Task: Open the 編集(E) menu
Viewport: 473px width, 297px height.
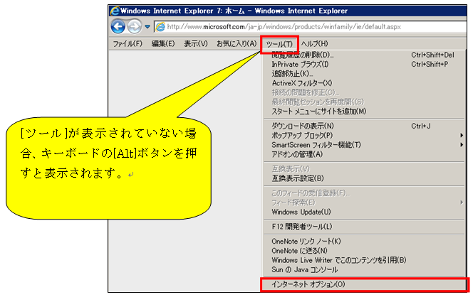Action: (163, 43)
